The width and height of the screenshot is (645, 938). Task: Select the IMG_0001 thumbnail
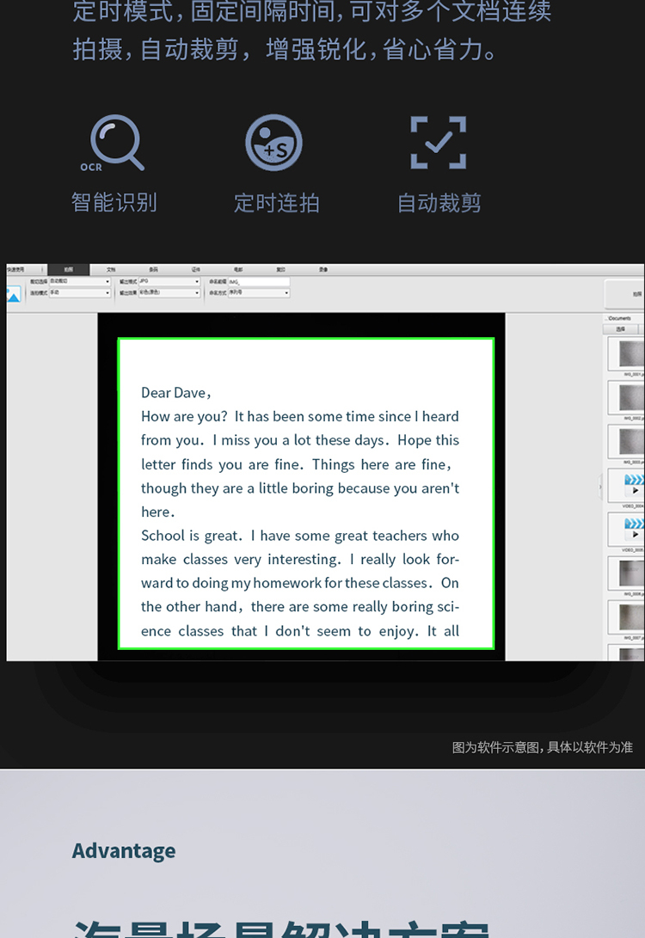point(626,353)
